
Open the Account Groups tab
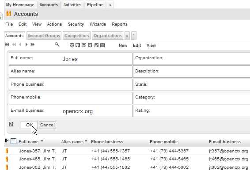tap(44, 36)
